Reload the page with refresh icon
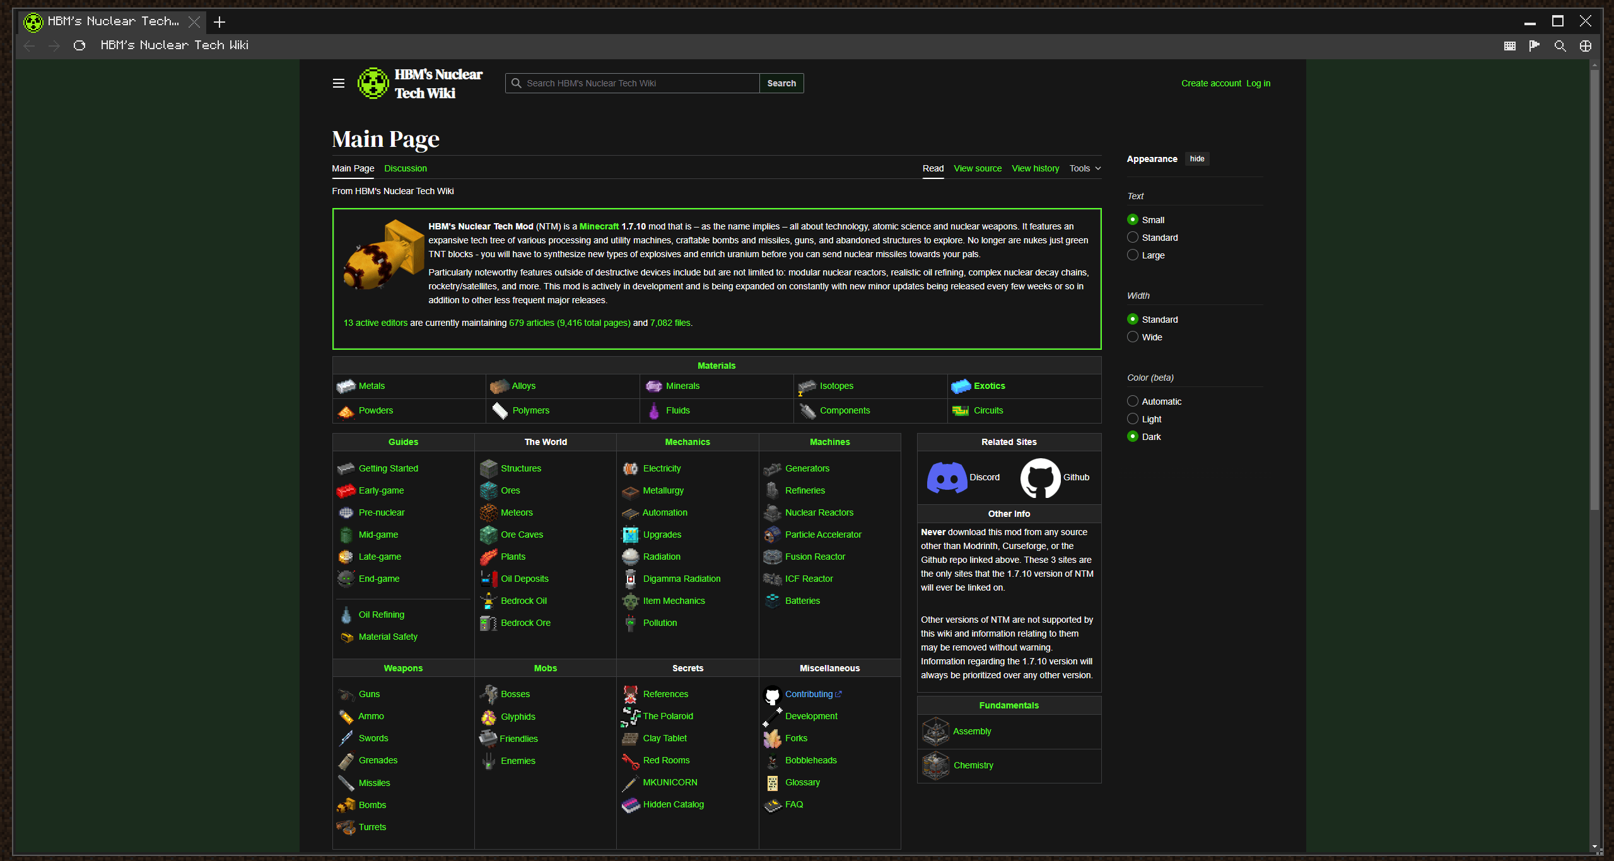Viewport: 1614px width, 861px height. (x=79, y=45)
